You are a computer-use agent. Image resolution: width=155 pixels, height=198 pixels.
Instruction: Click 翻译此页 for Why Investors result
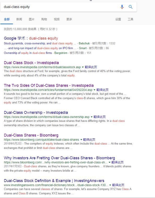(x=117, y=162)
